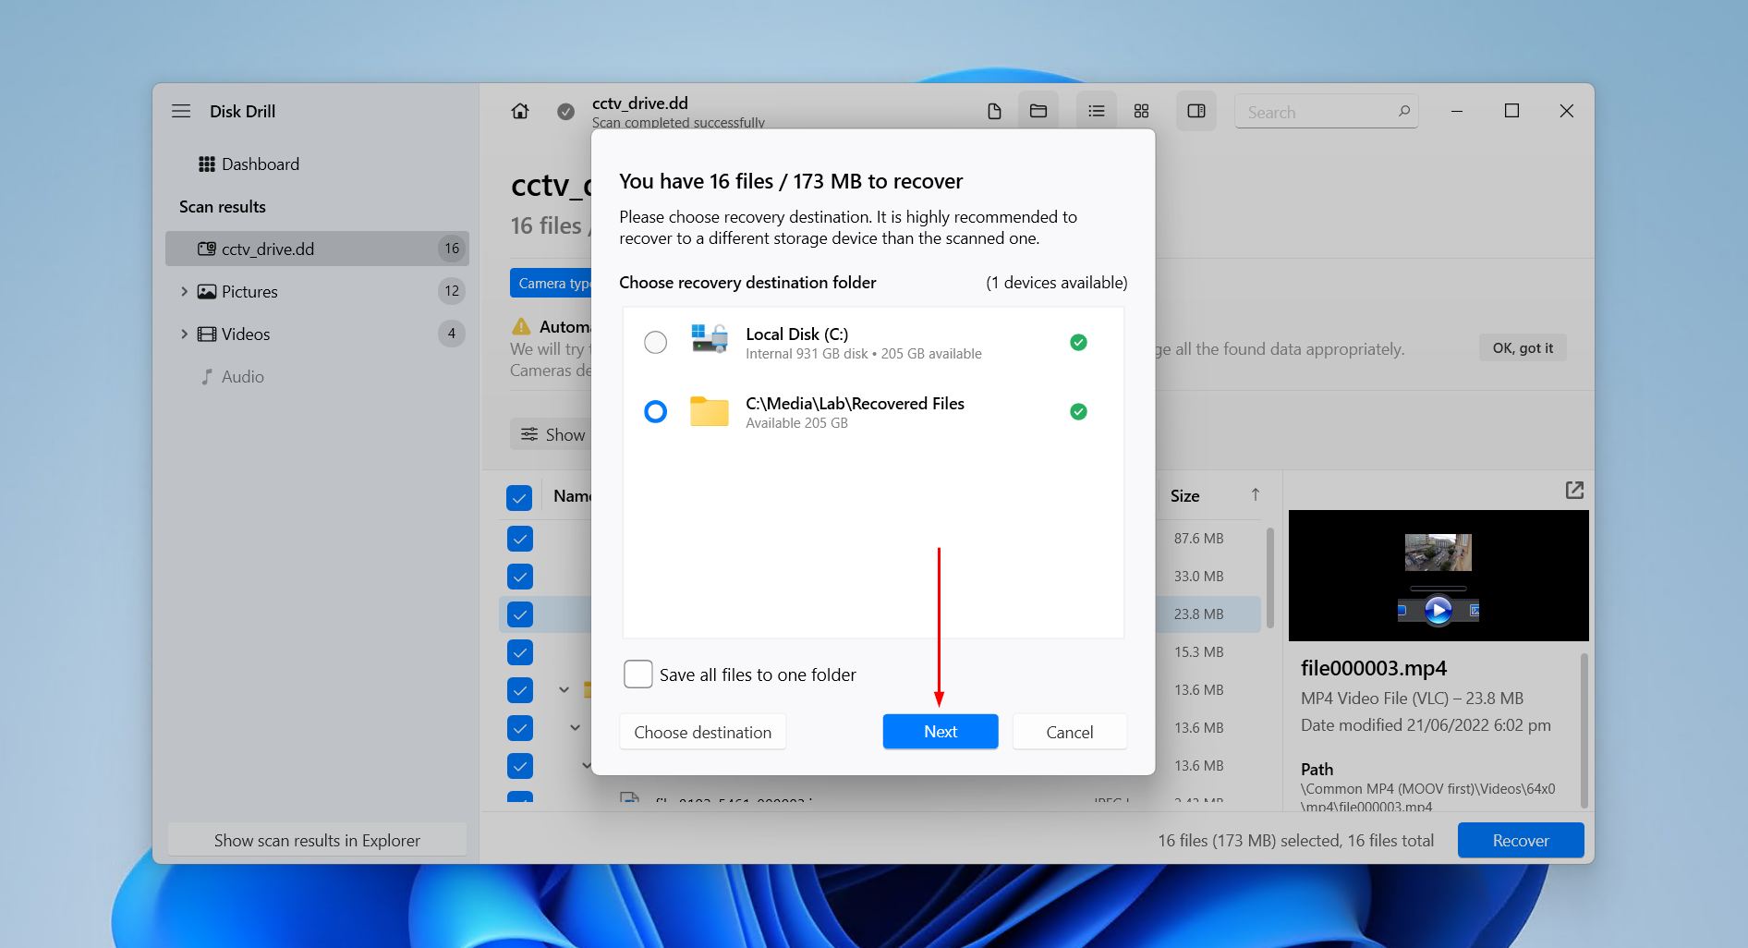
Task: Click the scan completed checkmark icon
Action: [565, 112]
